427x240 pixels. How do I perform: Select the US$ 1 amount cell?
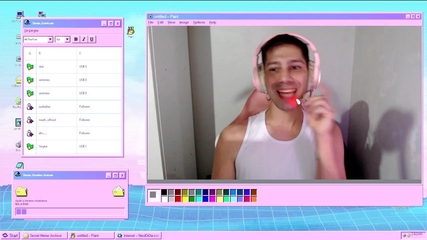[99, 146]
